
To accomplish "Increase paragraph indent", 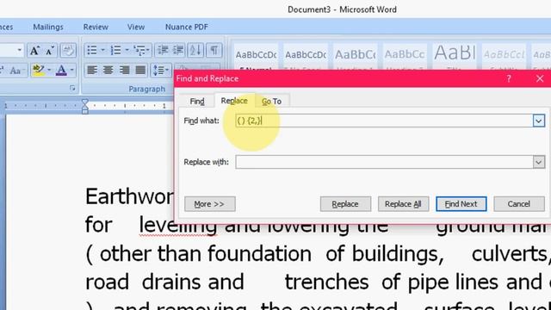I will [x=178, y=50].
